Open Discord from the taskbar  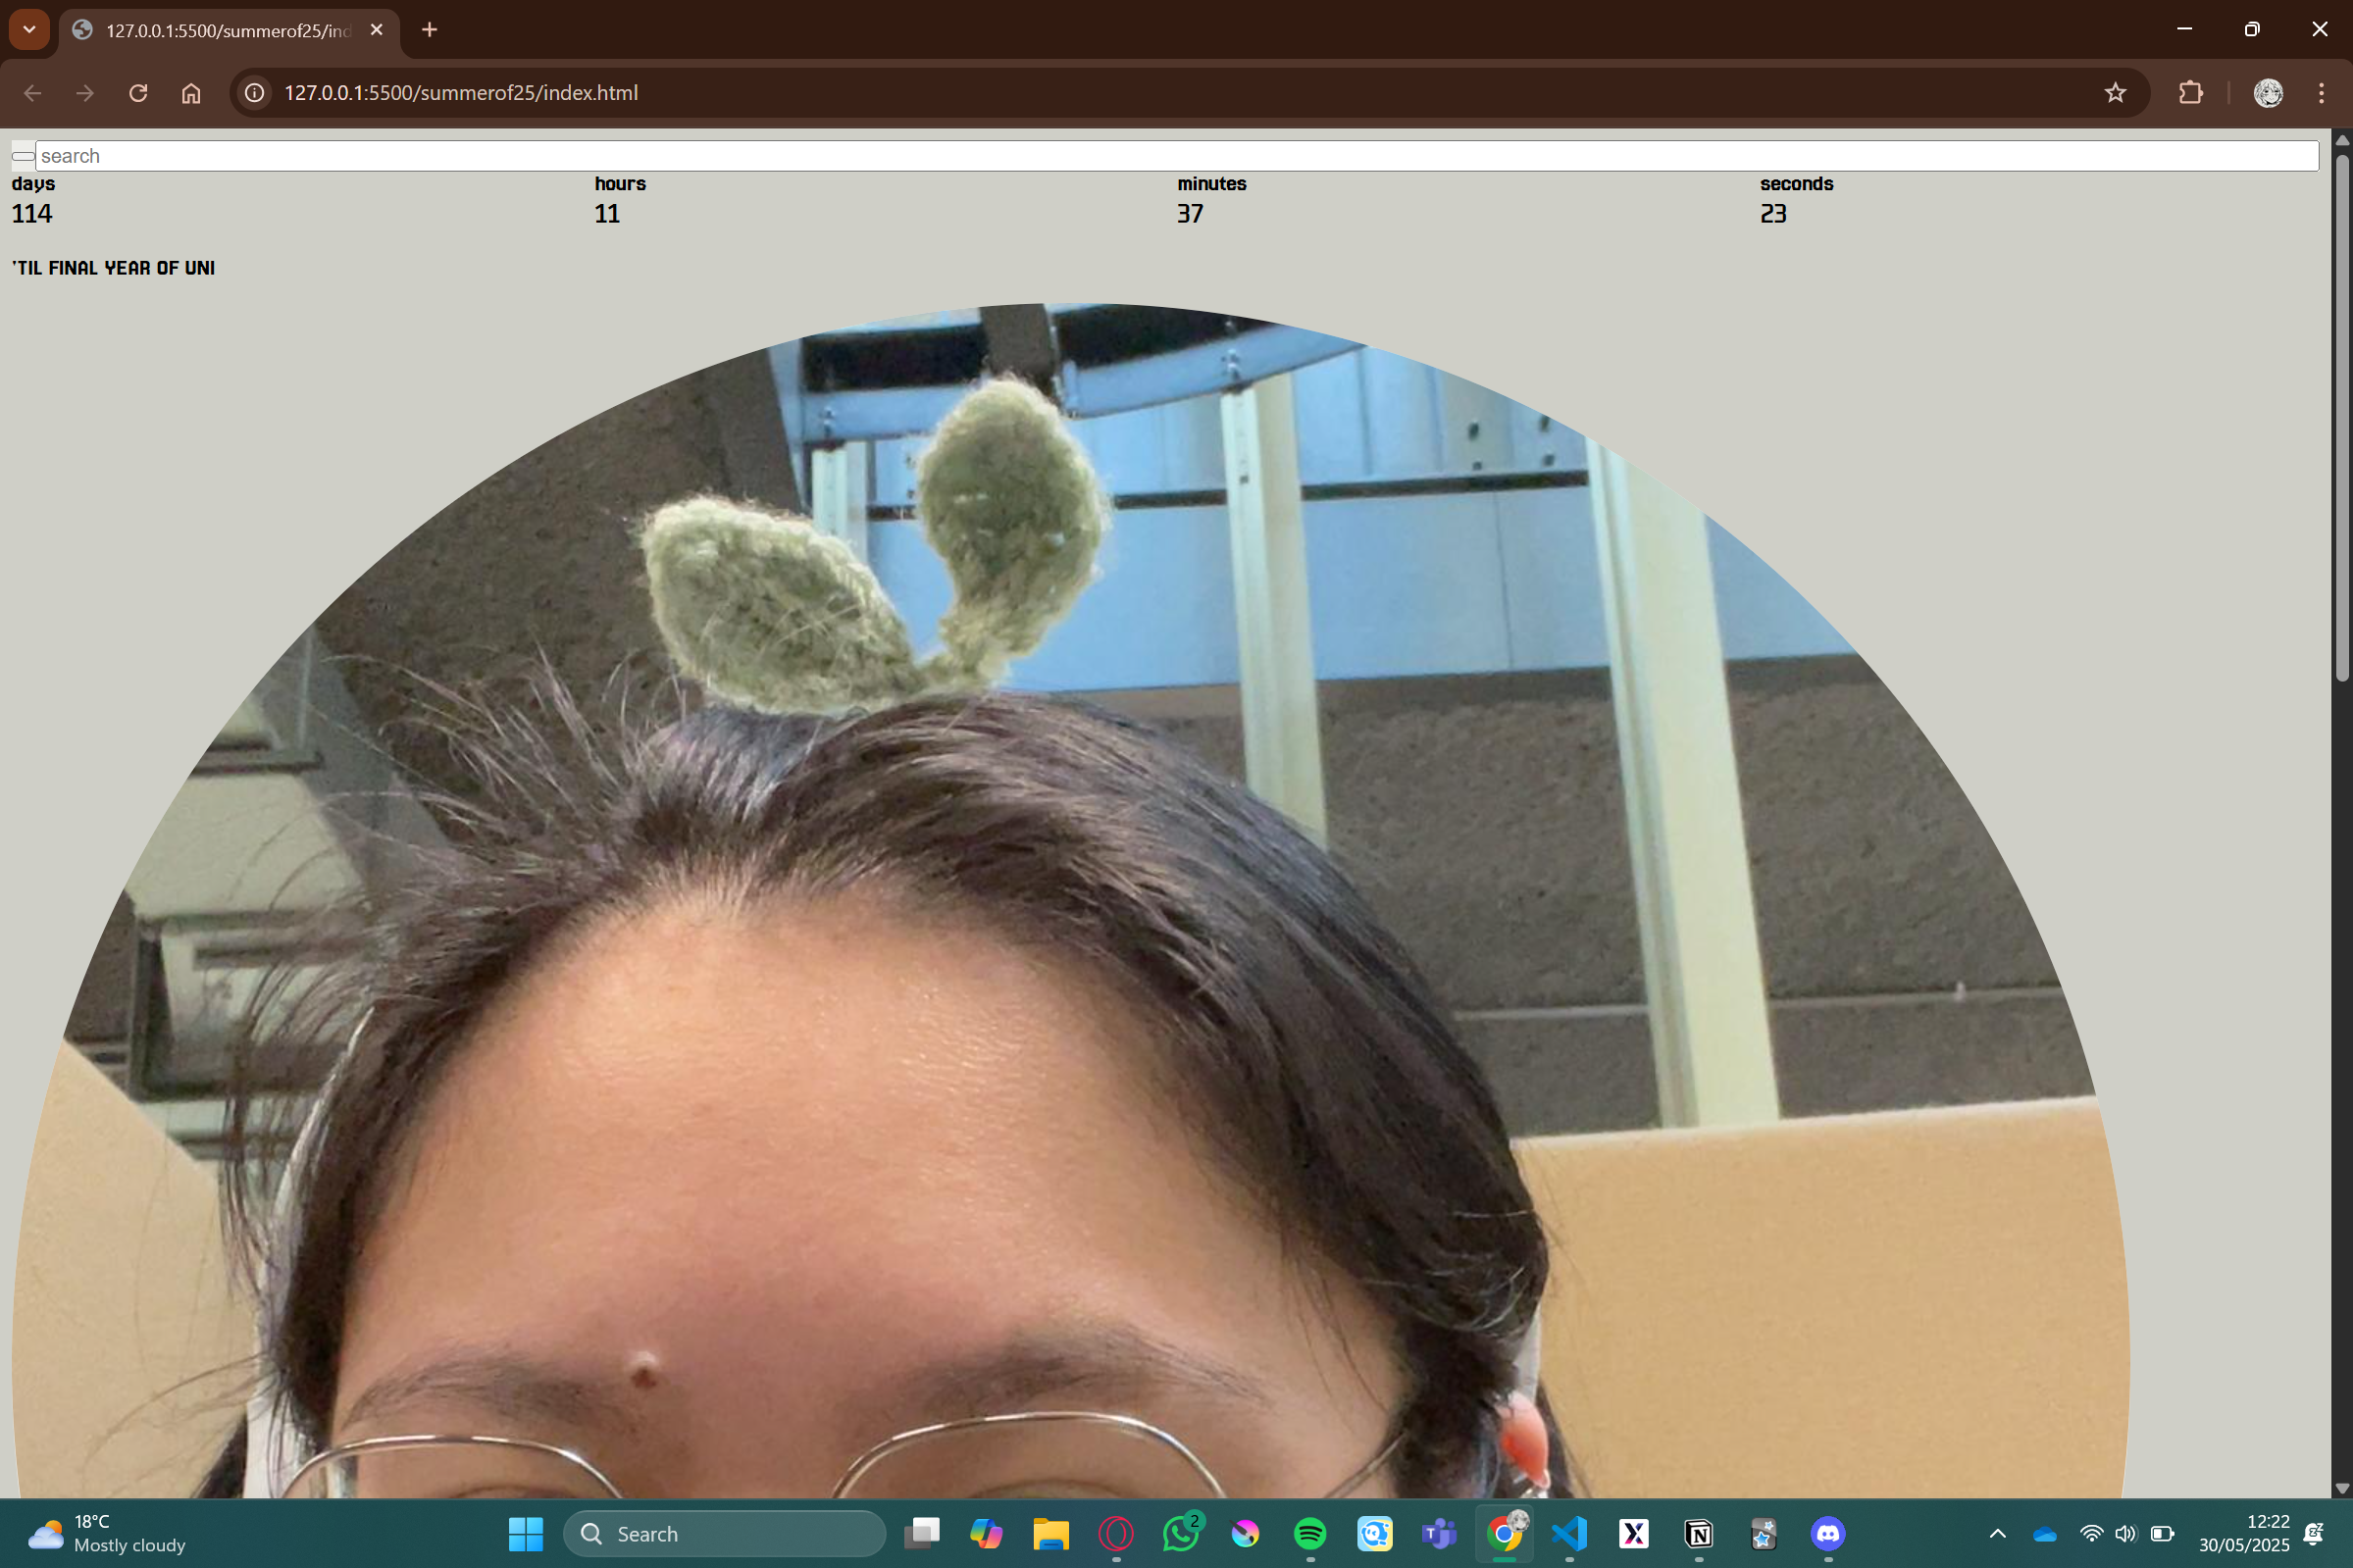coord(1827,1533)
